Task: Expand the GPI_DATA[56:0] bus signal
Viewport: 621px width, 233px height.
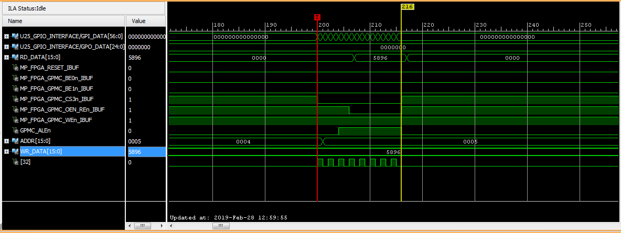Action: click(6, 37)
